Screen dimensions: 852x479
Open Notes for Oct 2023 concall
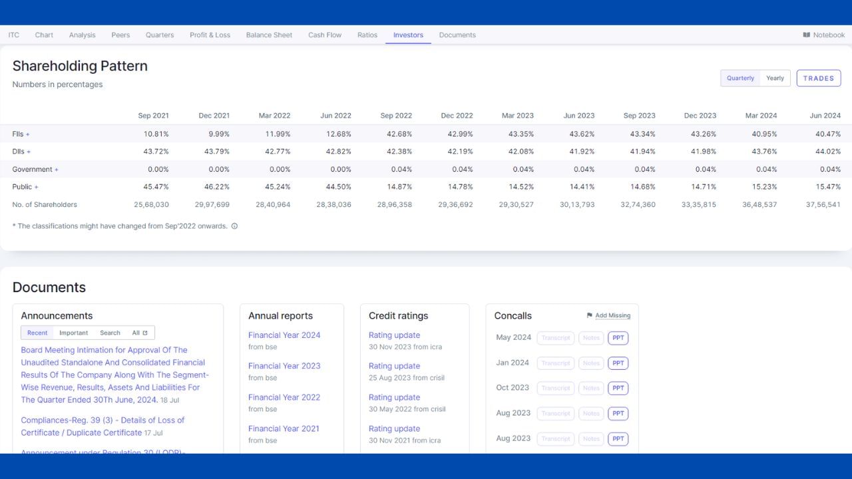(591, 388)
